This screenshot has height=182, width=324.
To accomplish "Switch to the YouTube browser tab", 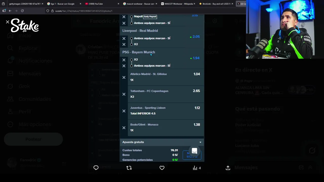I will 102,4.
